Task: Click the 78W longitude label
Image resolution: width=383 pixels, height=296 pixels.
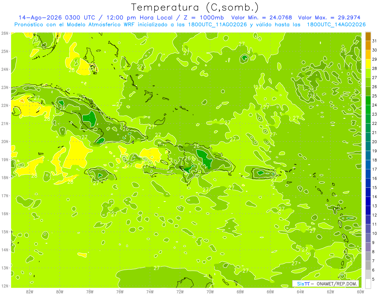Action: (90, 291)
